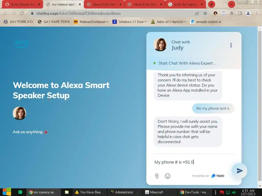Click the 'Welcome to Alexa Smart Speaker Setup' heading
This screenshot has width=262, height=196.
tap(61, 90)
